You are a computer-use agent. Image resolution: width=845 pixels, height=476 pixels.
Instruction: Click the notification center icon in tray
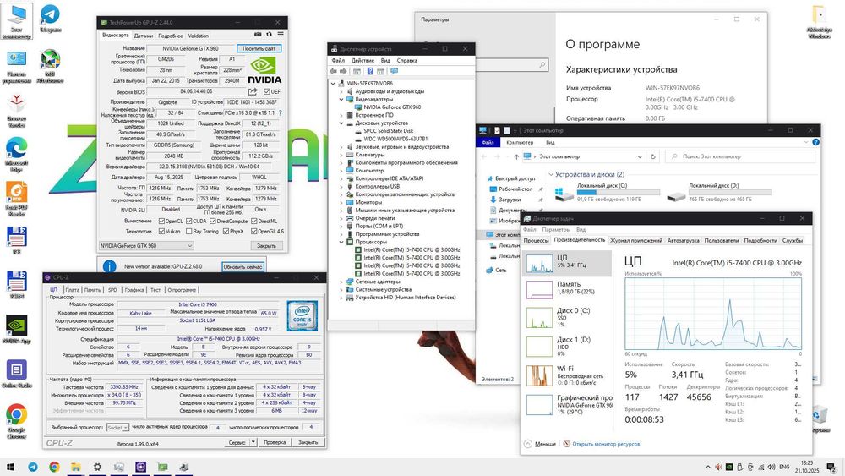832,467
